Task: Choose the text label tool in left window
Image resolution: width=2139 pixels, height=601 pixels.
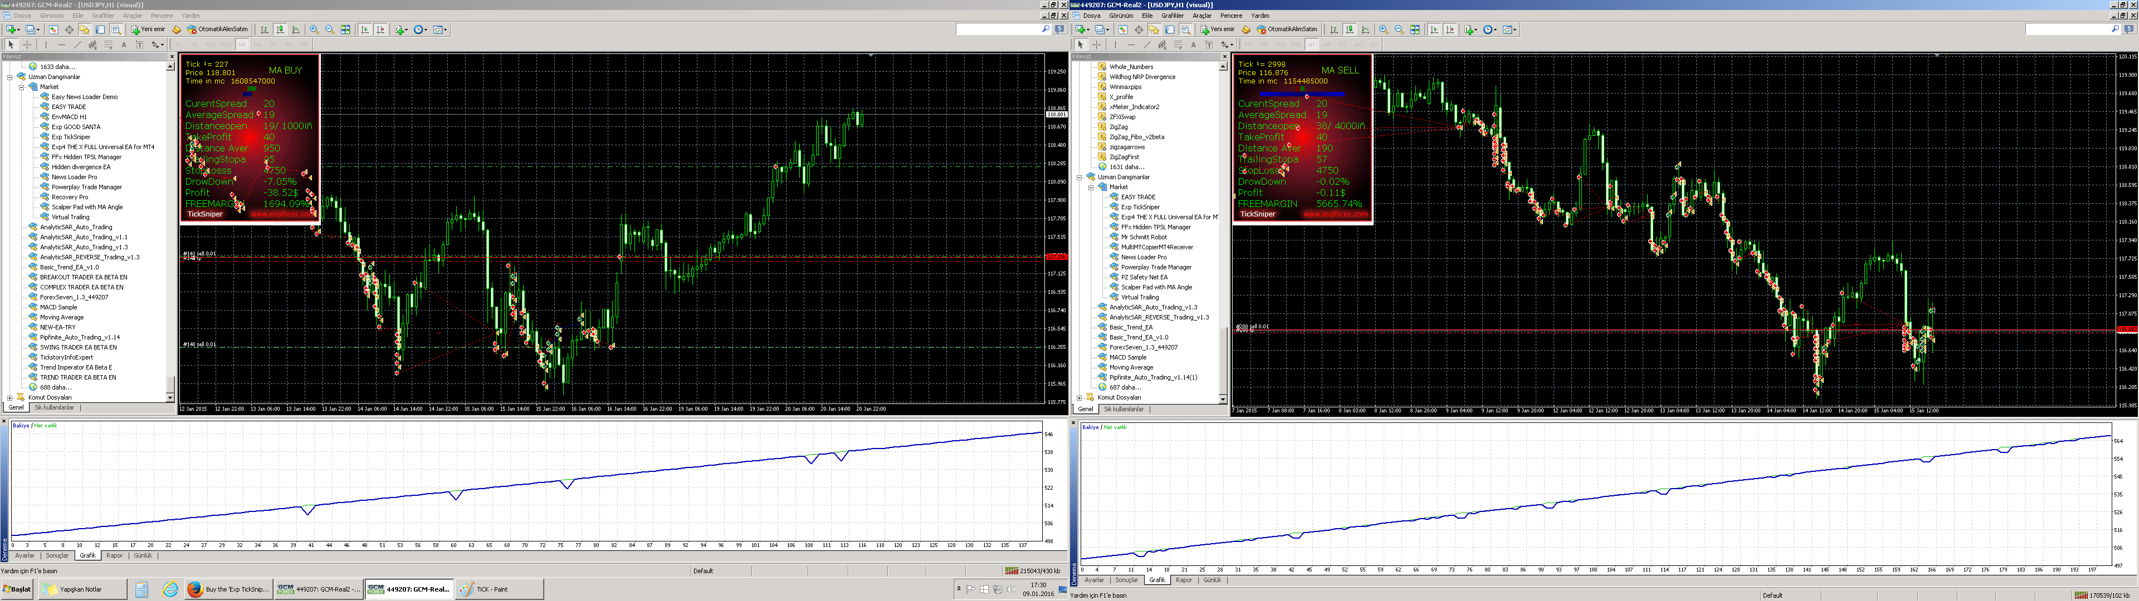Action: (124, 45)
